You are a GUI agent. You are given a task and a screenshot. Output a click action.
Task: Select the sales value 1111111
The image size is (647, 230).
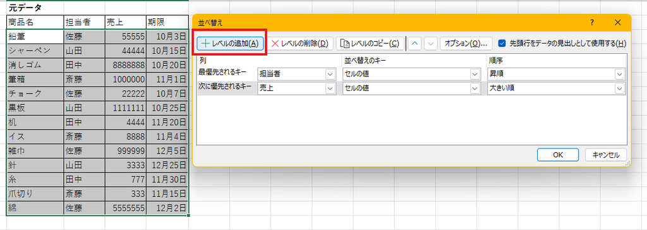click(126, 108)
